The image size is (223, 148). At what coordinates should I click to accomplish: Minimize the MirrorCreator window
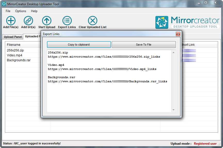tap(199, 3)
